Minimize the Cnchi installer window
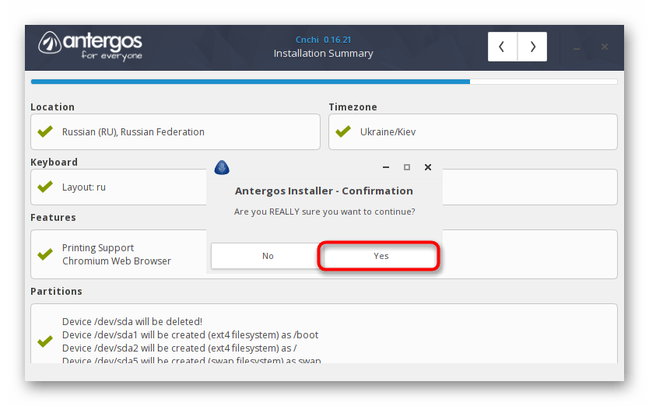 (577, 47)
